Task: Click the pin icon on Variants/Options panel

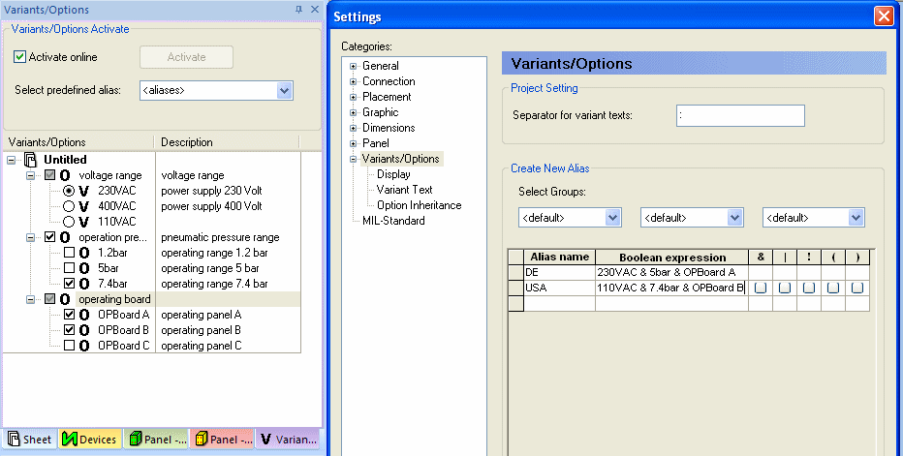Action: 298,9
